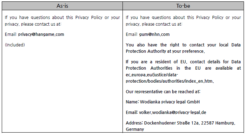Click the 'resident of EU' paragraph
This screenshot has height=134, width=245.
pyautogui.click(x=183, y=71)
